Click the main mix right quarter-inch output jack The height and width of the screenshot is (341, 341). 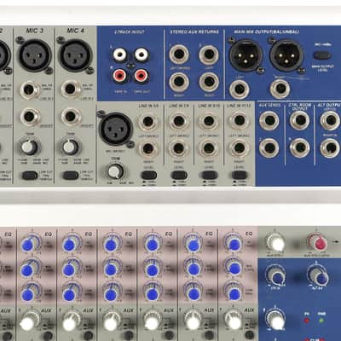point(280,89)
